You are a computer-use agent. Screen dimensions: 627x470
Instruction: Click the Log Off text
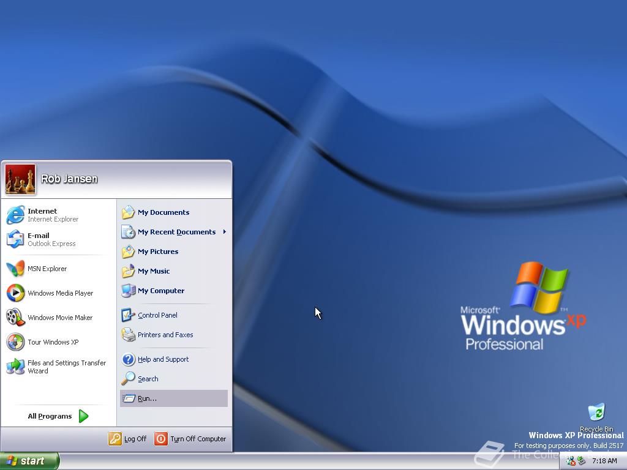pos(135,439)
